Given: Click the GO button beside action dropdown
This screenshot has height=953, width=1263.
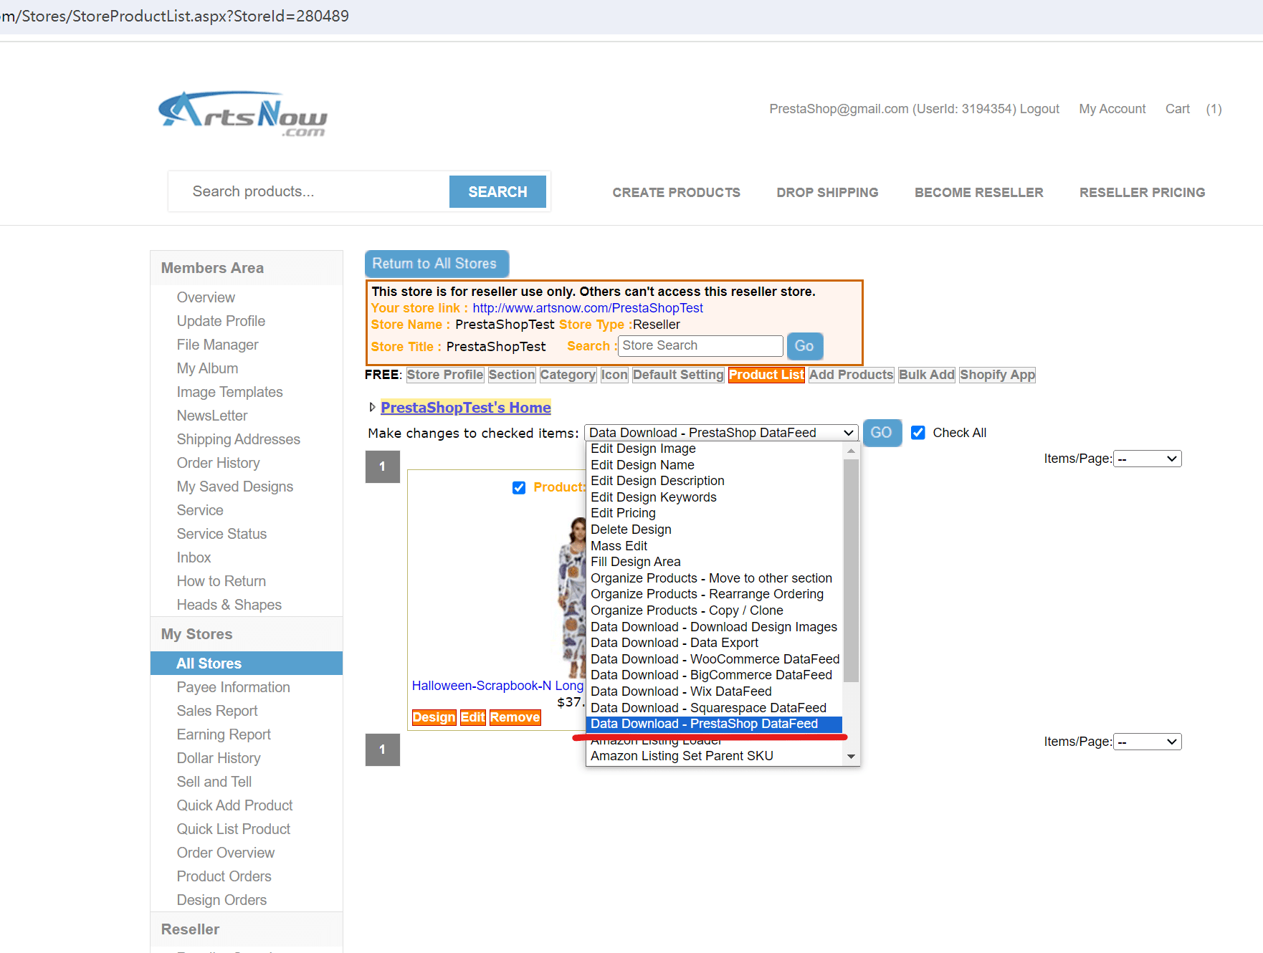Looking at the screenshot, I should [x=882, y=433].
